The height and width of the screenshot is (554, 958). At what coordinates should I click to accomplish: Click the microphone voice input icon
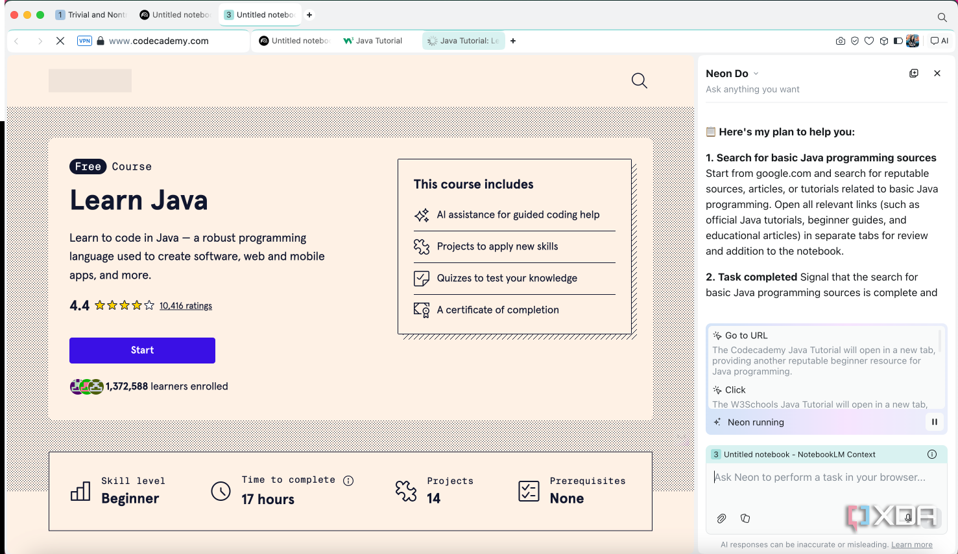(x=909, y=517)
